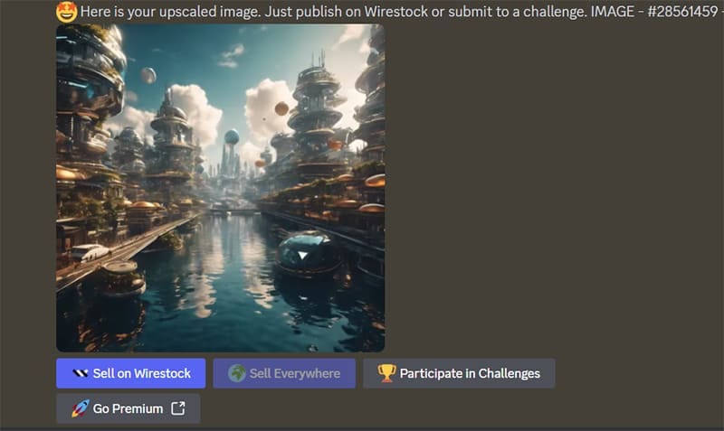Click the rocket icon on Go Premium

click(x=80, y=408)
